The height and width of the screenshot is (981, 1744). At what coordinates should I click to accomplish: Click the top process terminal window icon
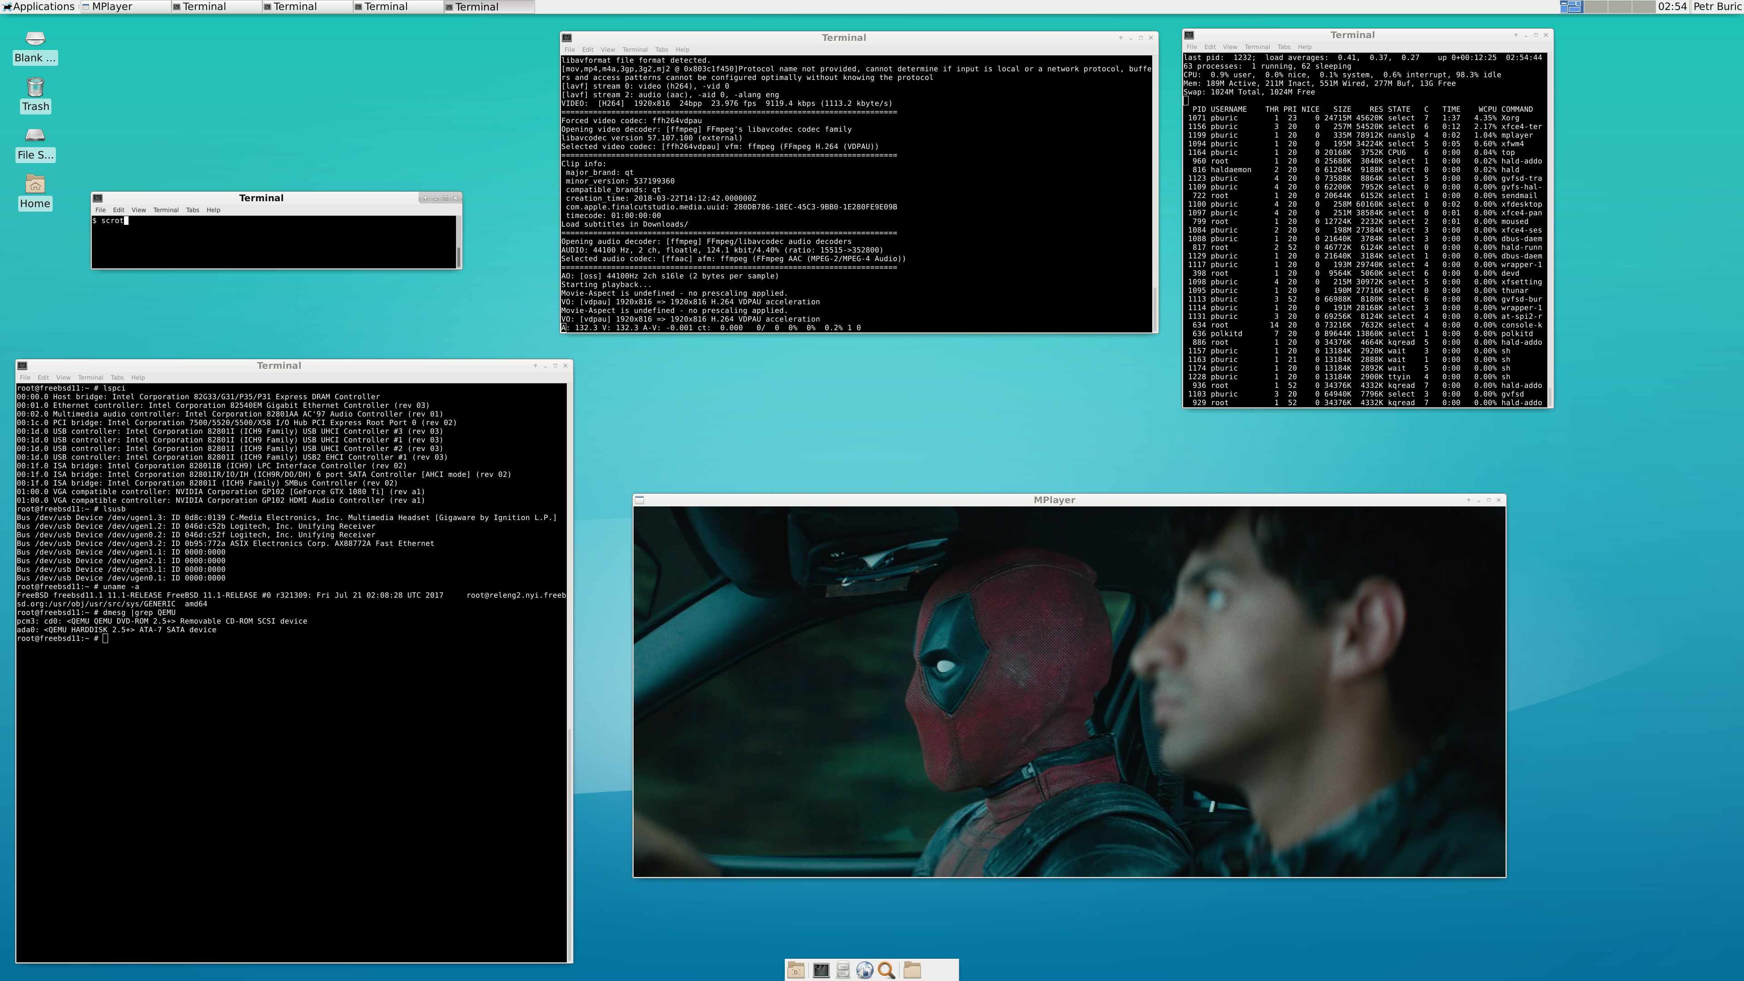coord(1189,35)
